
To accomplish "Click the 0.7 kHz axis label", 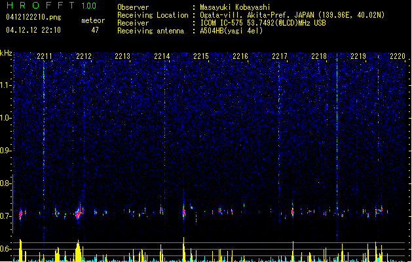I will [5, 216].
